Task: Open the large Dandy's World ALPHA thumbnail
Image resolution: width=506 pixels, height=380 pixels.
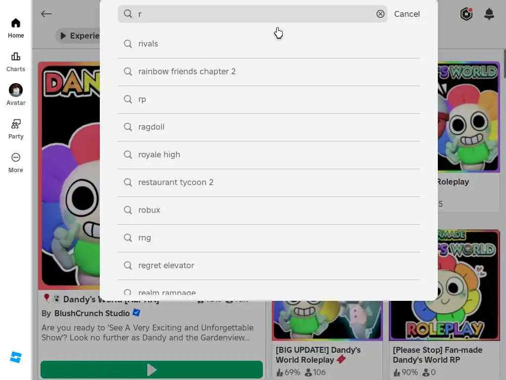Action: point(70,176)
